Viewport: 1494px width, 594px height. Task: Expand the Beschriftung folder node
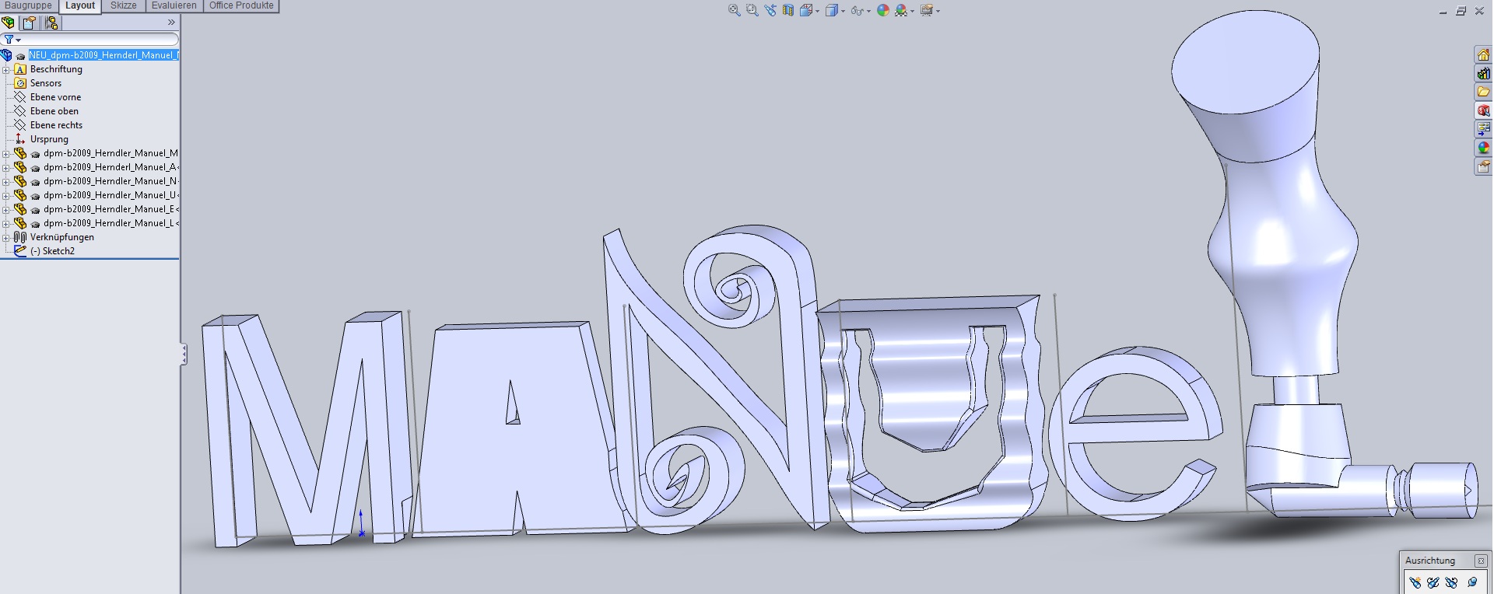6,69
